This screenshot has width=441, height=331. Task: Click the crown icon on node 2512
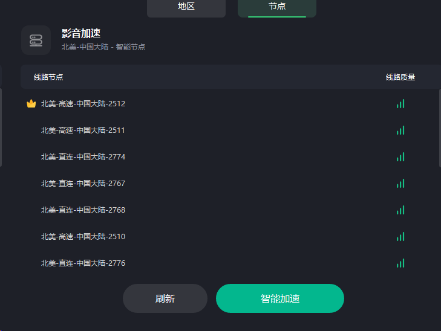[31, 104]
